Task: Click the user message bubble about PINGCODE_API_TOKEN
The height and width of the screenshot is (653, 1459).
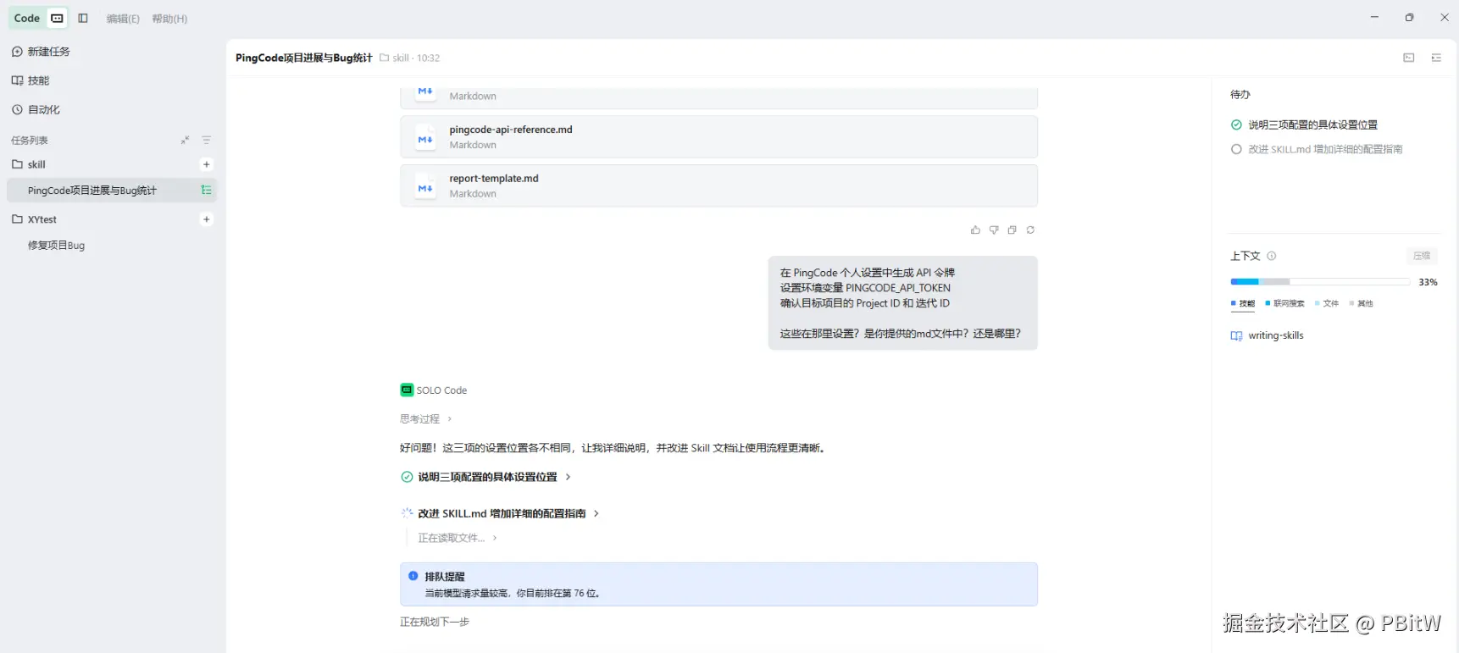Action: [902, 303]
